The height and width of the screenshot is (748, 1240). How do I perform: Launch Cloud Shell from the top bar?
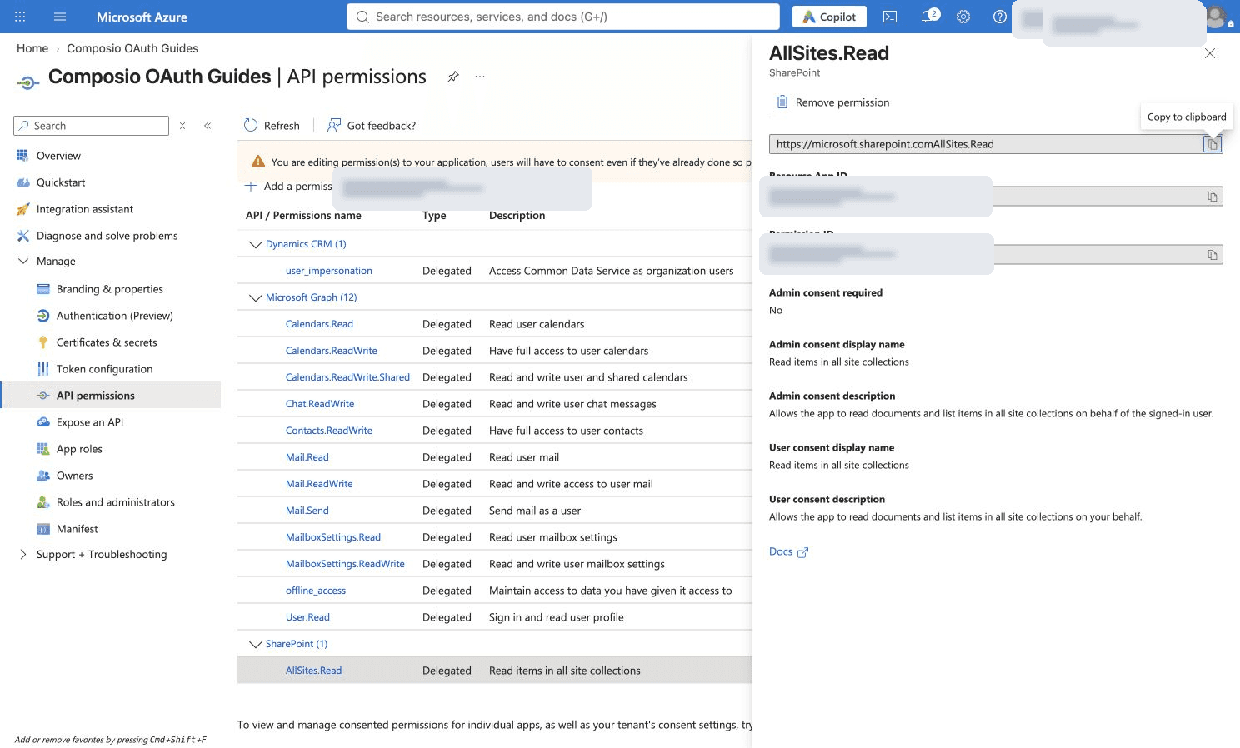(x=890, y=17)
